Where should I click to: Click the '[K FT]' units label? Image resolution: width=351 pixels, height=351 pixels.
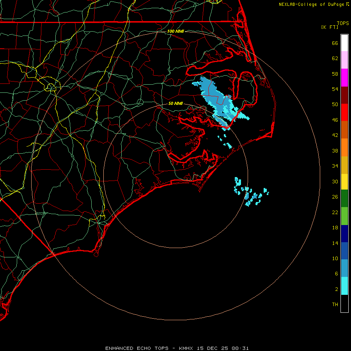tap(330, 27)
